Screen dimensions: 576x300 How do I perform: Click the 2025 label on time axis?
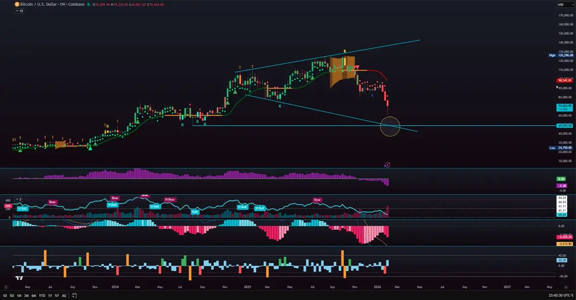pos(247,286)
